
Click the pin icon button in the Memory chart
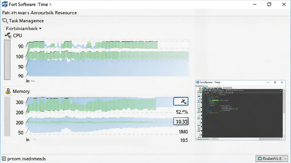[181, 101]
